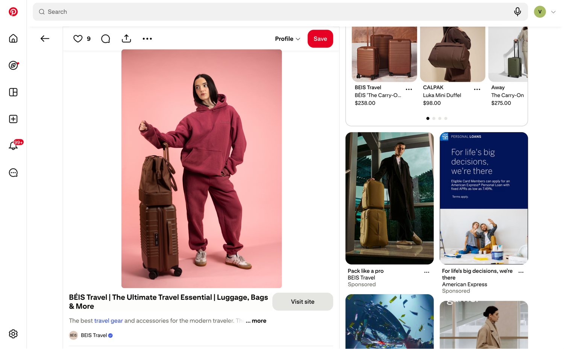
Task: Go to Home feed in sidebar
Action: (13, 39)
